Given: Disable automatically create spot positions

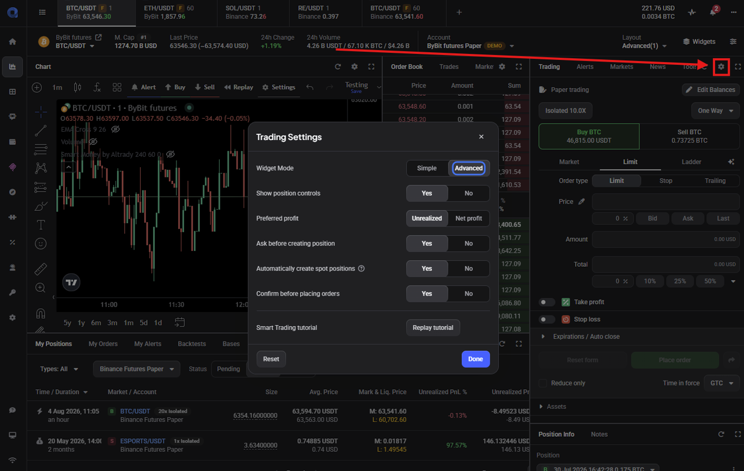Looking at the screenshot, I should point(469,268).
